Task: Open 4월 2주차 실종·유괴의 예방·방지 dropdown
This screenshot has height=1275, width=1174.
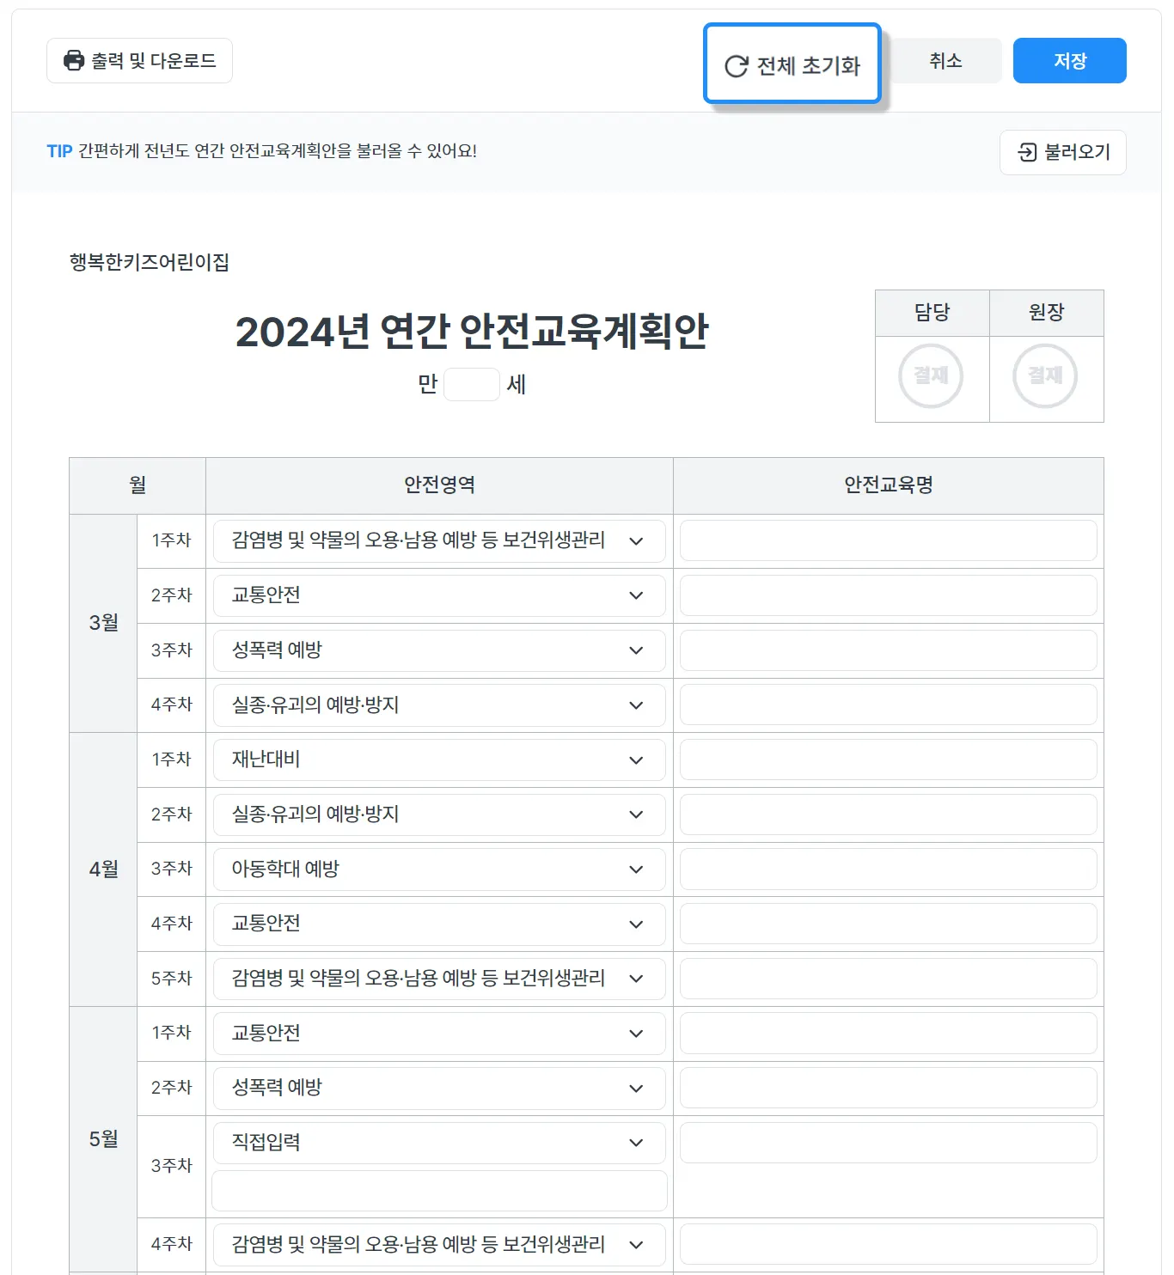Action: [x=439, y=814]
